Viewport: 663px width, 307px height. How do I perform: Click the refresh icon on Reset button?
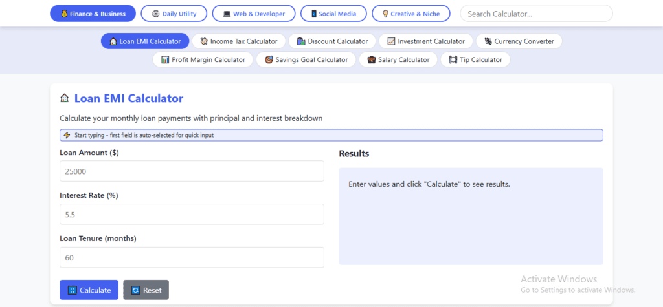tap(135, 290)
